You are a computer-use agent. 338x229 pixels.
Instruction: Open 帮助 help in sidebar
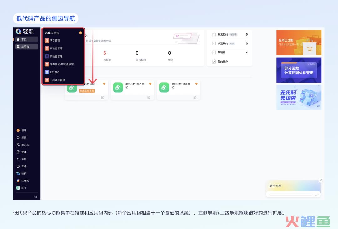(22, 166)
